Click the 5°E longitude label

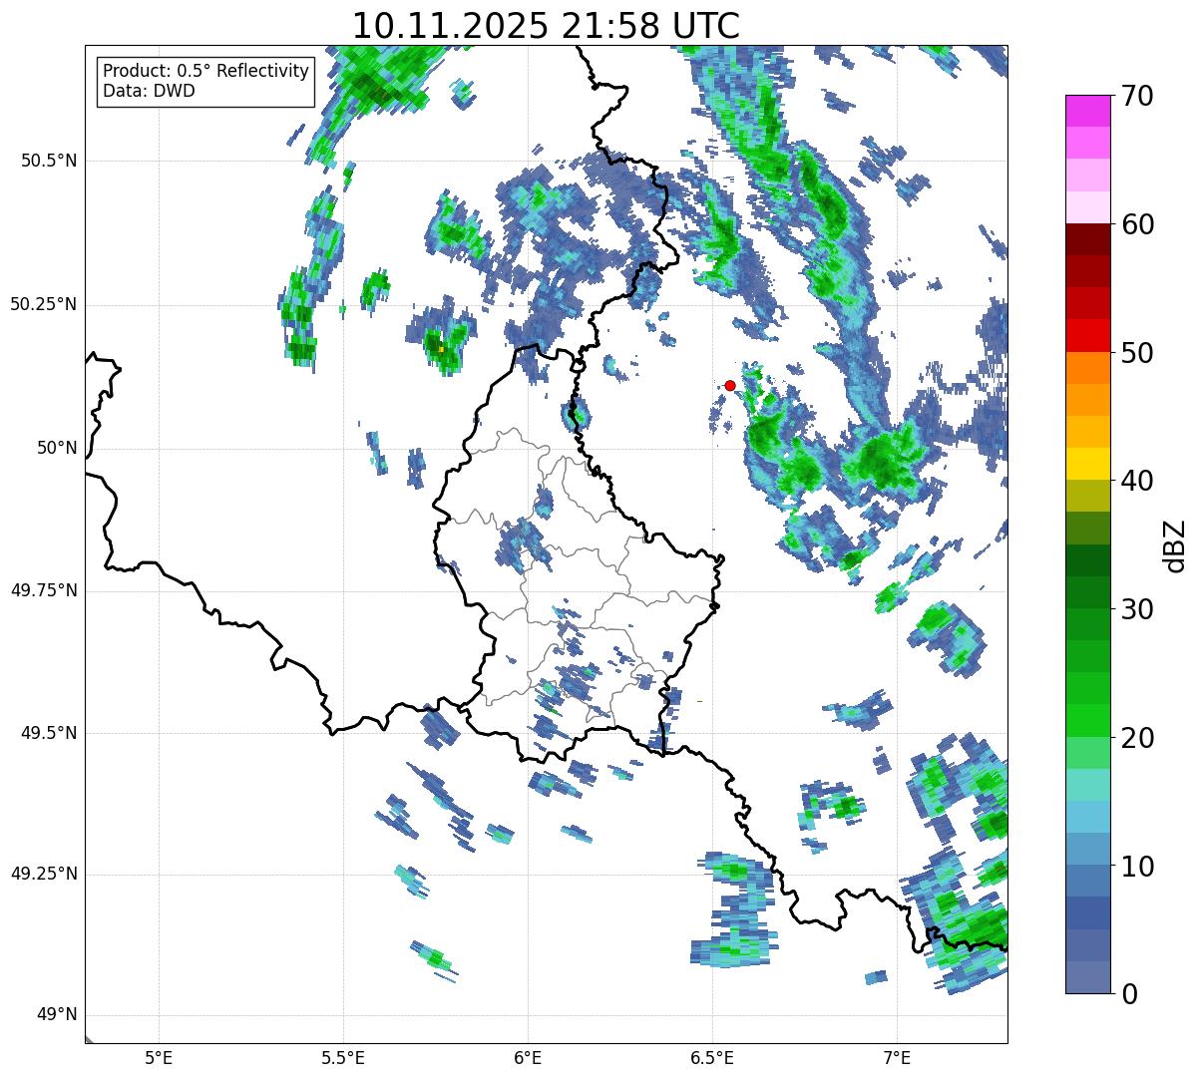[159, 1057]
